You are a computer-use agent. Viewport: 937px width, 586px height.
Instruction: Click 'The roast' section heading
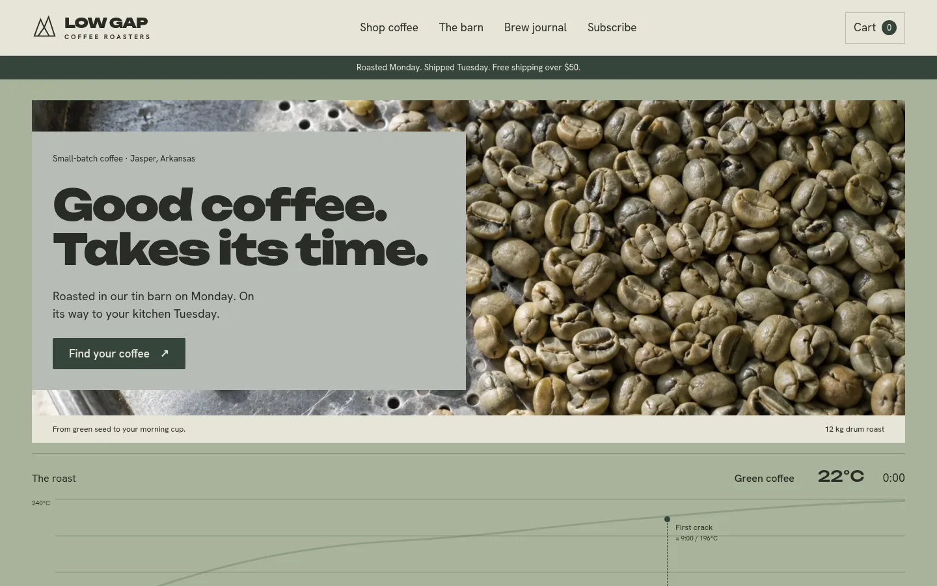coord(54,479)
